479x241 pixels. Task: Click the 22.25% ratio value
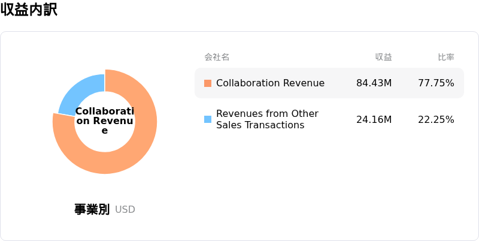click(x=436, y=119)
